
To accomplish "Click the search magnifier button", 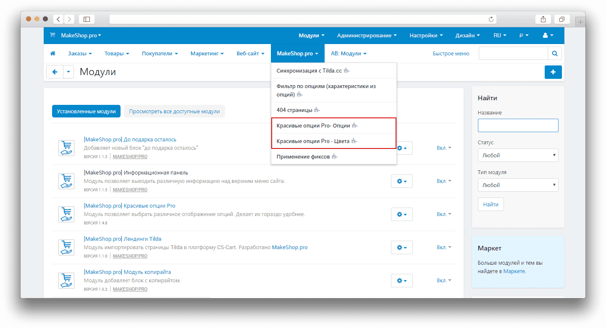I will (x=555, y=54).
